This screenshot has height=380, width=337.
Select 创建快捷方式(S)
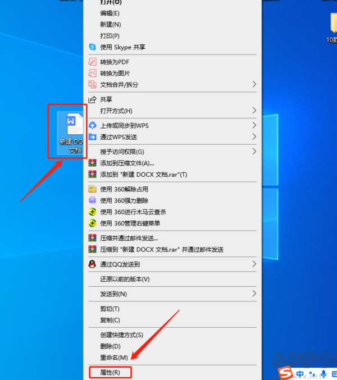[x=122, y=335]
